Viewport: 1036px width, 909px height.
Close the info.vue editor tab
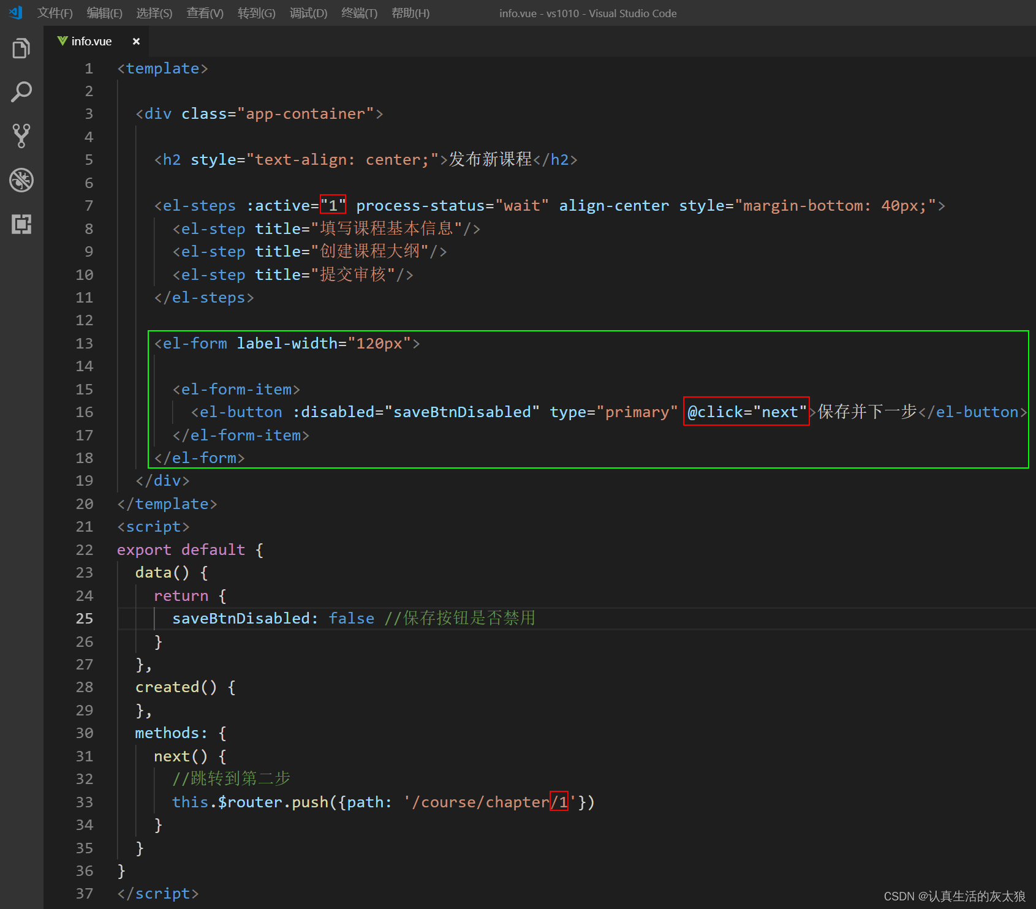(136, 41)
